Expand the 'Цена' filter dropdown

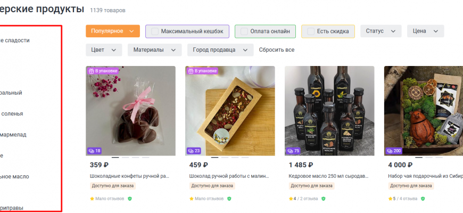tap(425, 31)
